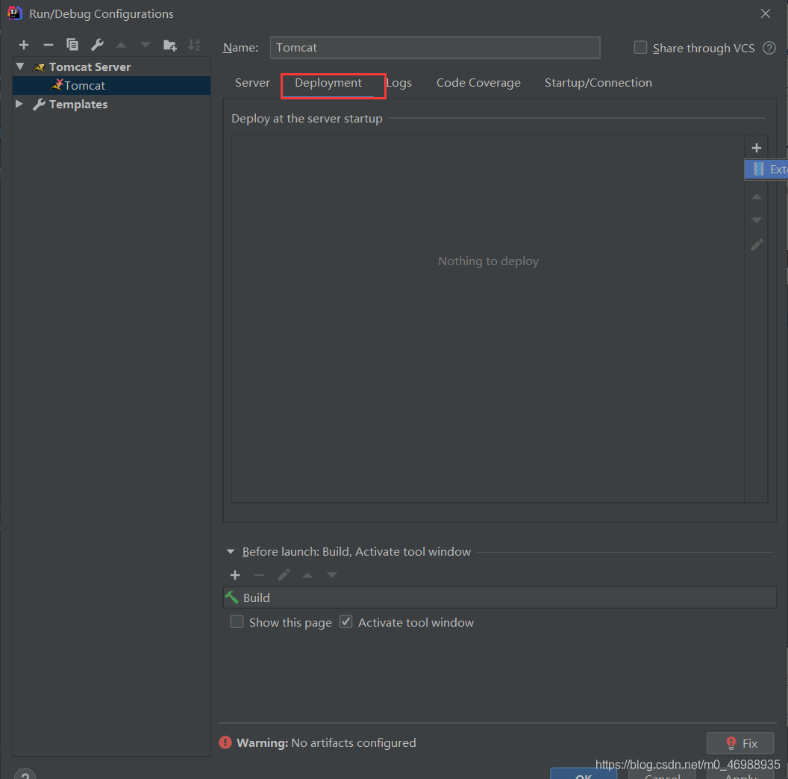Screen dimensions: 788x779
Task: Expand the Templates tree node
Action: pos(19,104)
